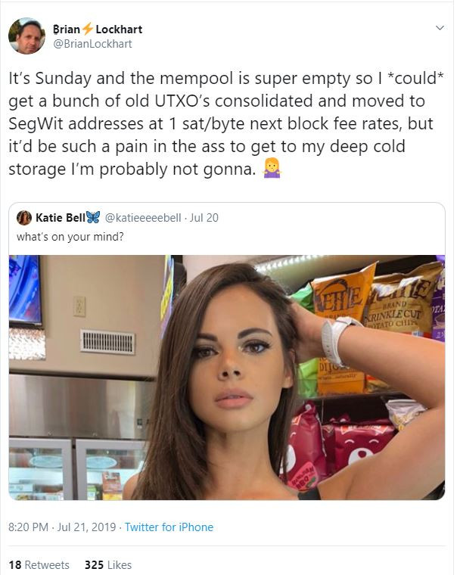Click the butterfly emoji beside Katie Bell
The width and height of the screenshot is (460, 575).
pyautogui.click(x=93, y=217)
